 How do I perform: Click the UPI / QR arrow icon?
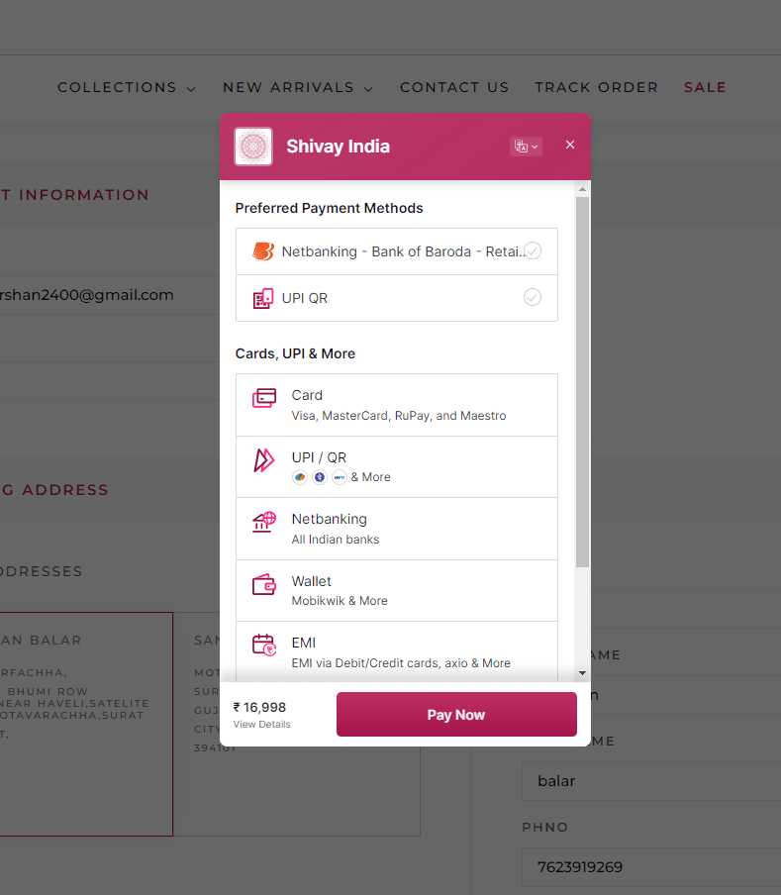(x=263, y=460)
